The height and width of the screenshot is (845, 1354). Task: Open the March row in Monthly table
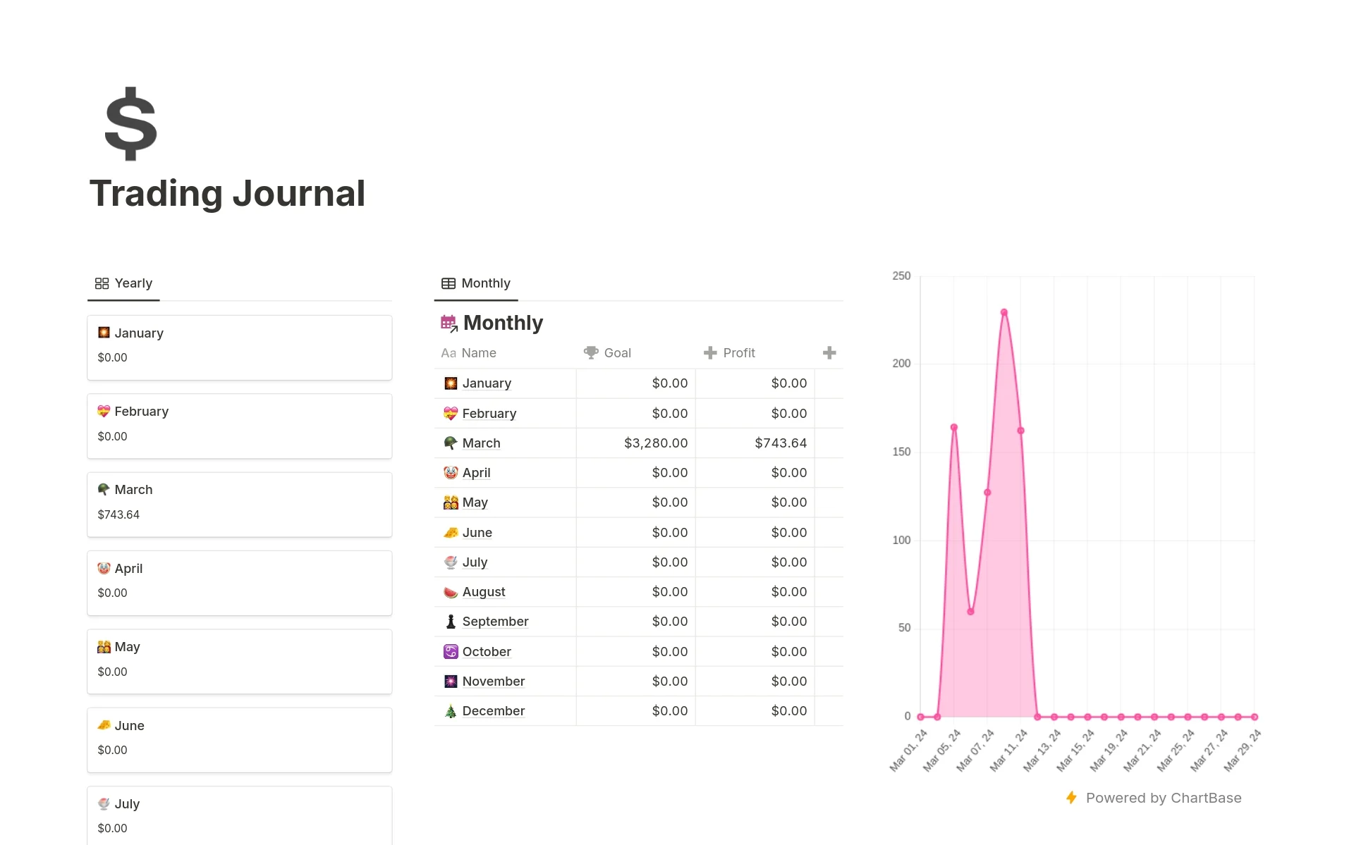point(481,443)
